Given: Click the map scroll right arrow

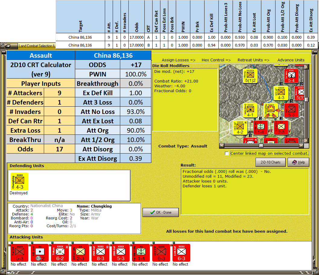Looking at the screenshot, I should click(x=301, y=146).
